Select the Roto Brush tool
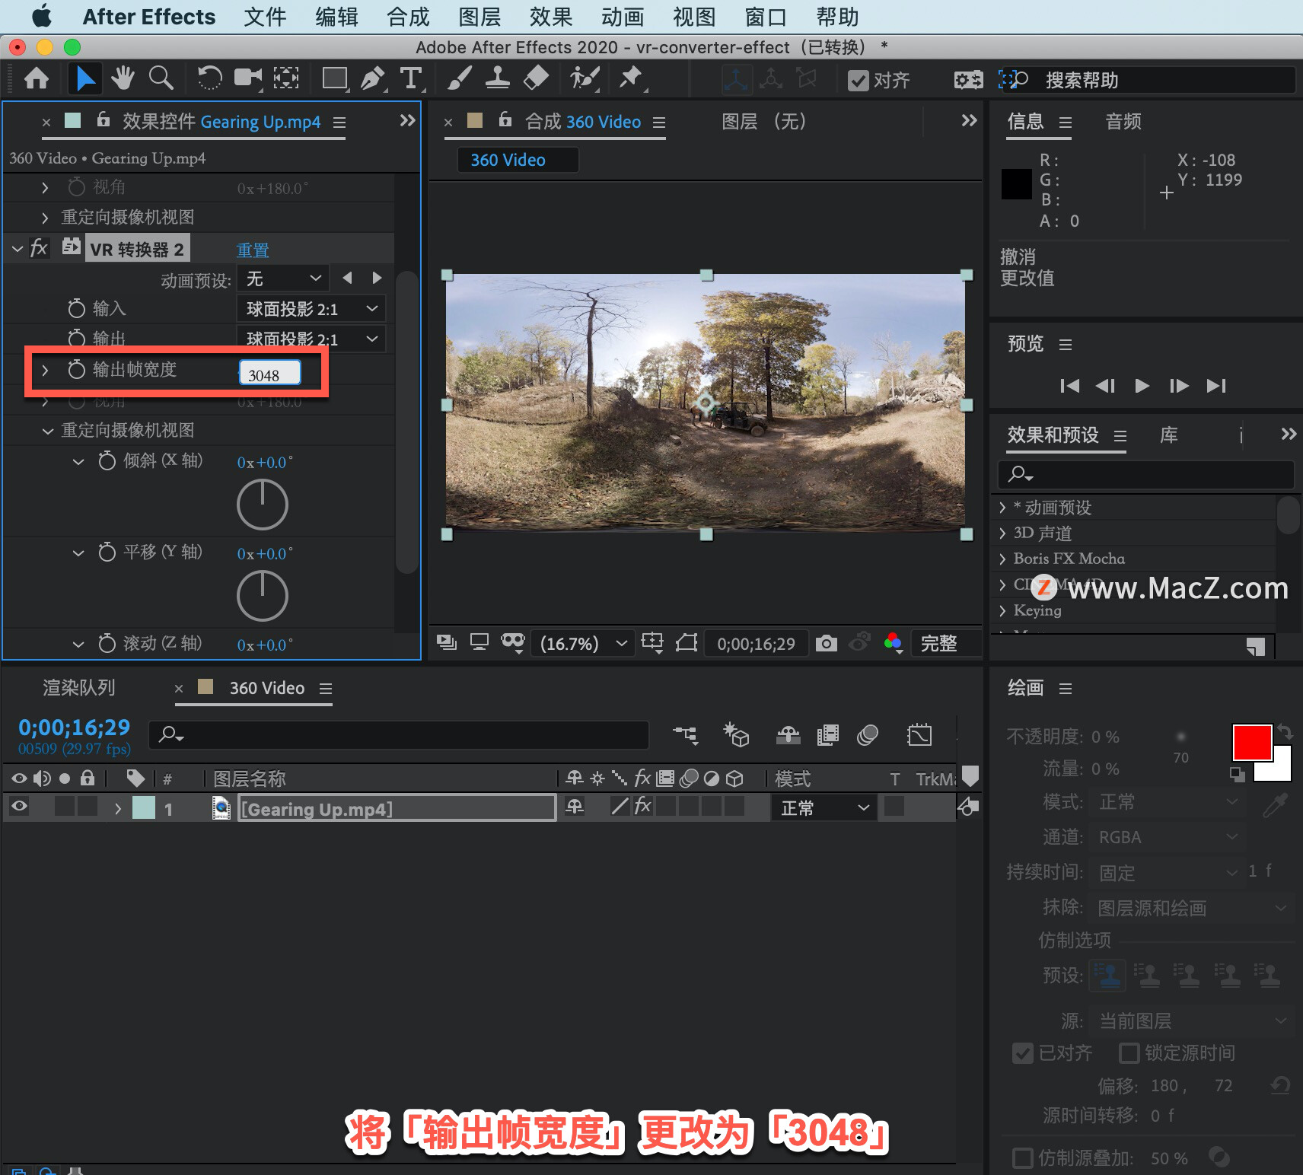Image resolution: width=1303 pixels, height=1175 pixels. 585,78
